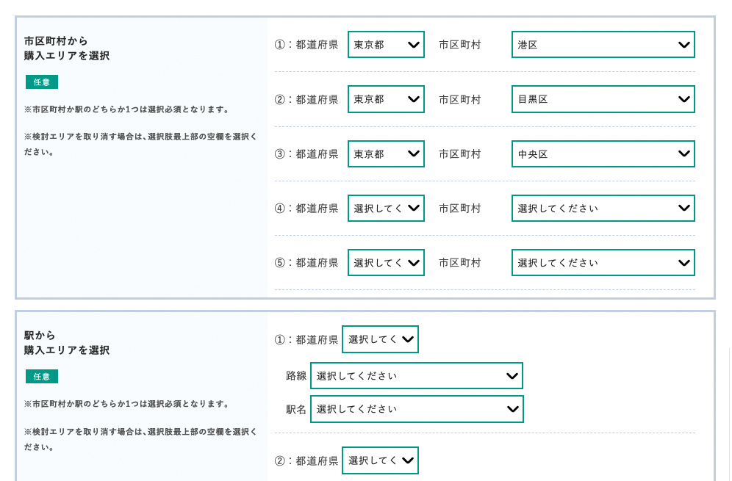The image size is (732, 481).
Task: Open the 路線 line selection dropdown
Action: 417,375
